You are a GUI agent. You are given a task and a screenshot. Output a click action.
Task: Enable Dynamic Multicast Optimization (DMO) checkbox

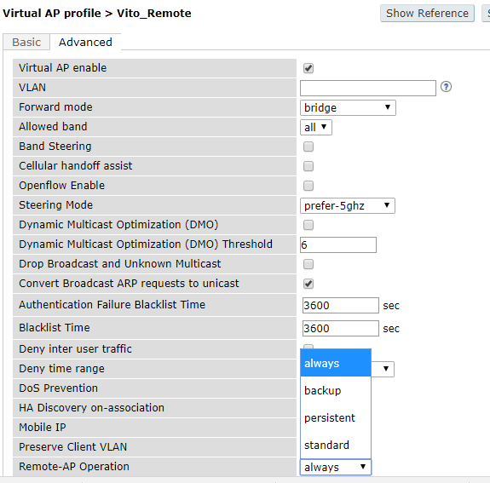[x=308, y=225]
